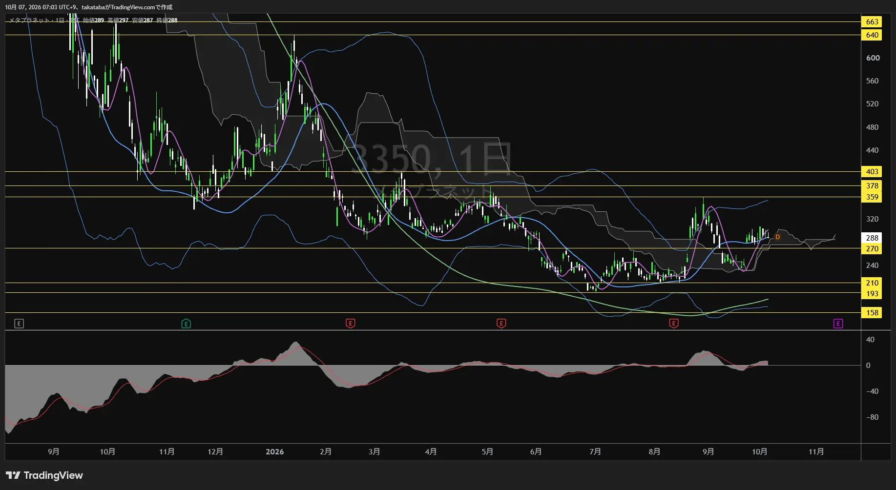The height and width of the screenshot is (490, 896).
Task: Click the 7月 label on time axis
Action: tap(595, 452)
